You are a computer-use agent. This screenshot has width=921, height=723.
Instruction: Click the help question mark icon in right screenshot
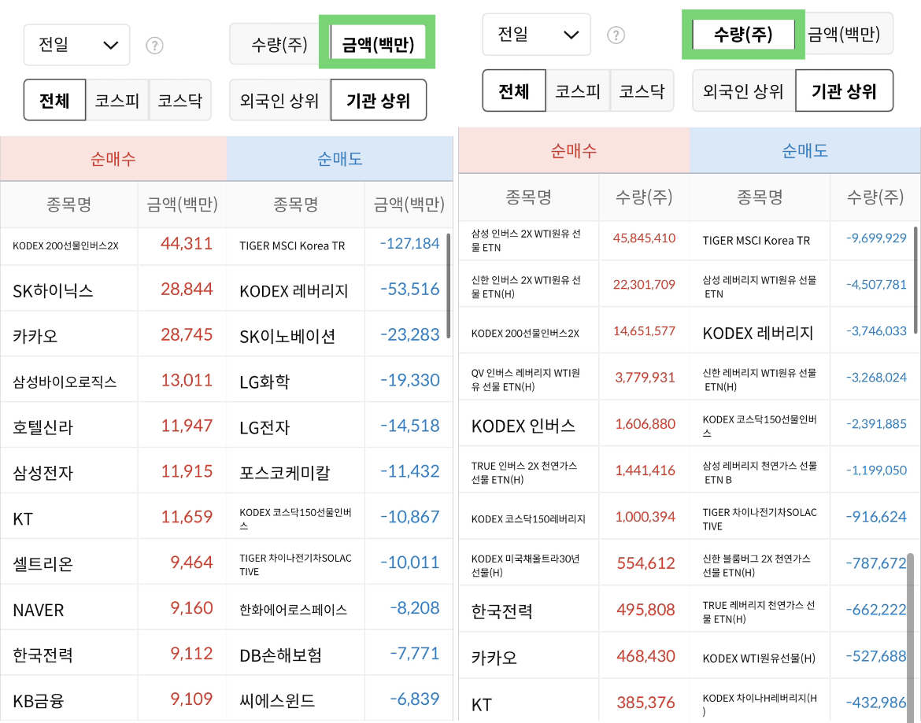coord(616,35)
